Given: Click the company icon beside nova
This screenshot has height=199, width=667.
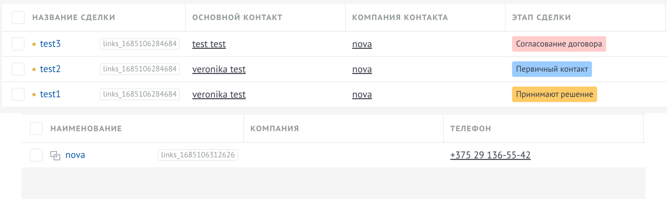Looking at the screenshot, I should pyautogui.click(x=55, y=155).
